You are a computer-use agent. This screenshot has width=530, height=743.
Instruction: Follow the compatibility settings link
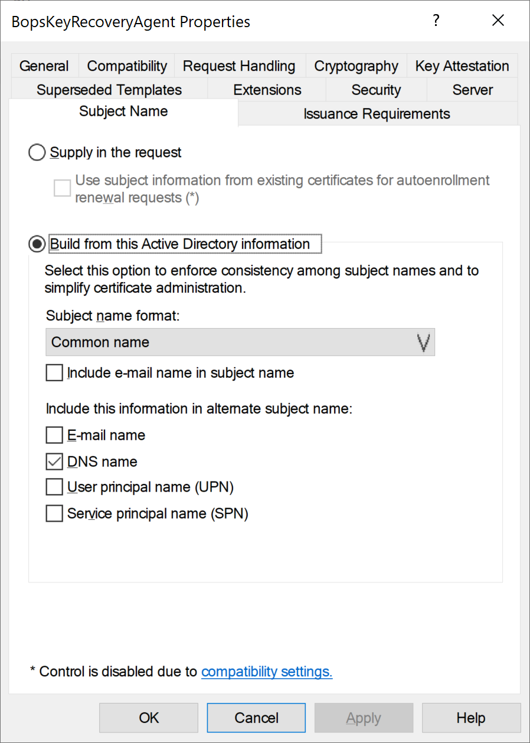(x=267, y=672)
